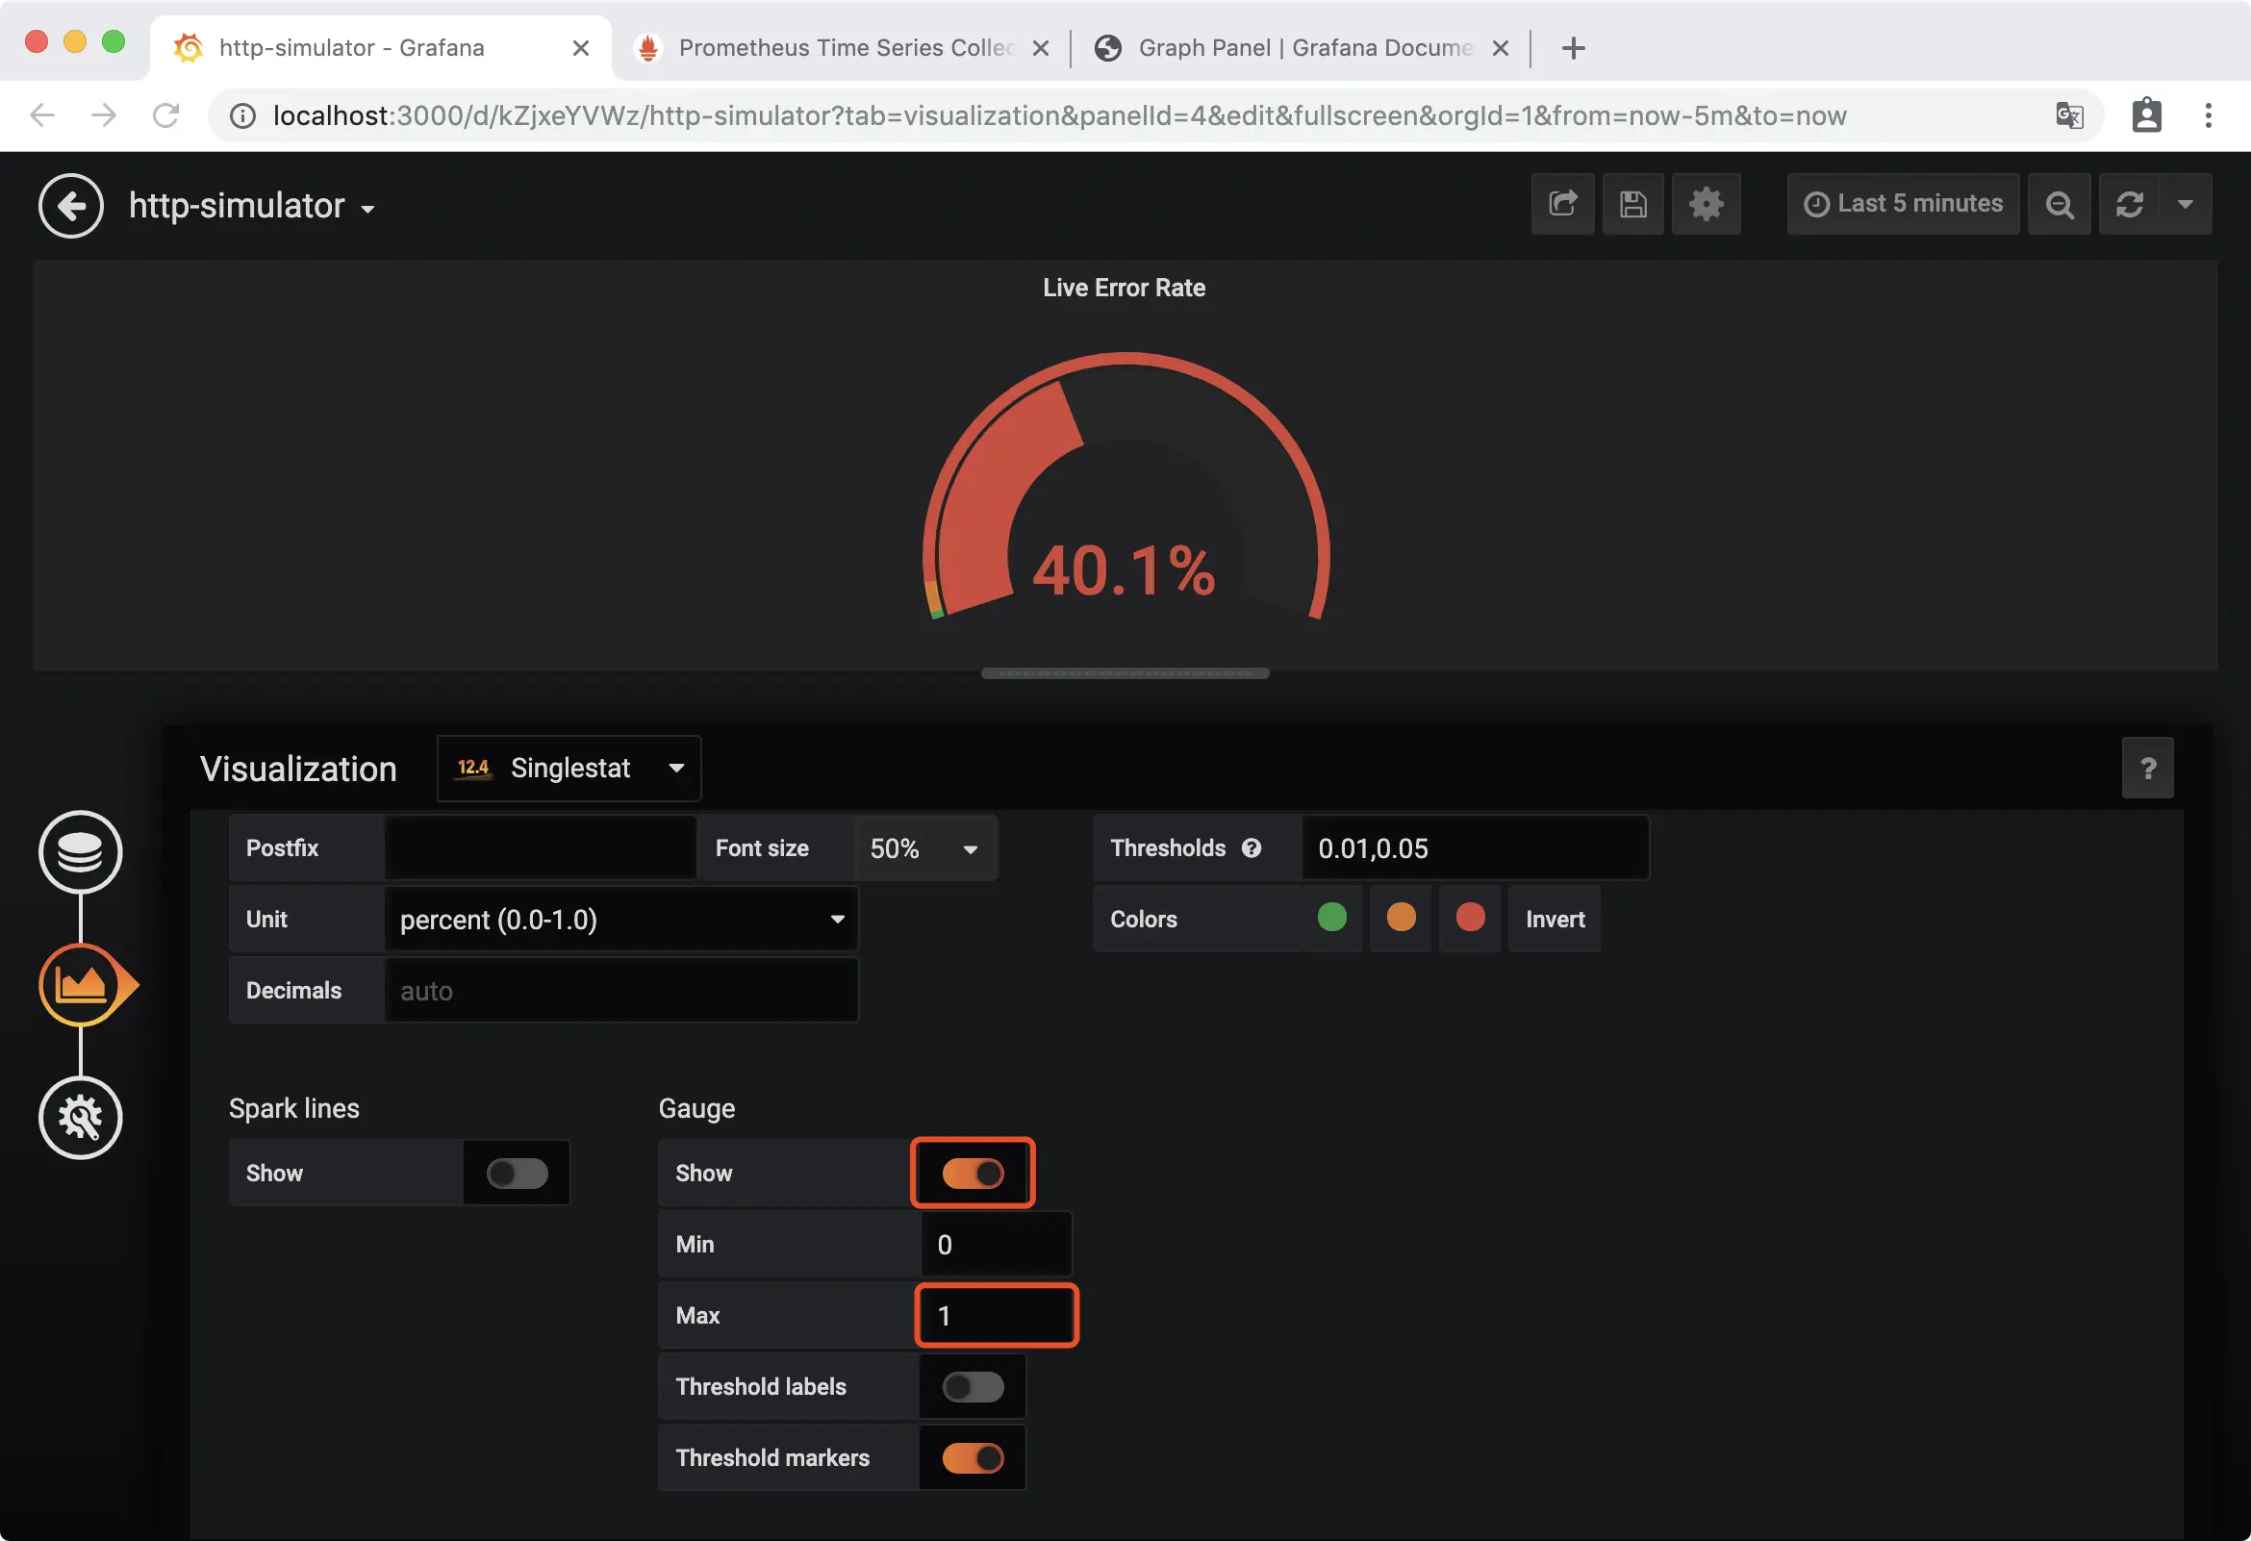Open the browser three-dot menu
This screenshot has width=2251, height=1541.
(x=2209, y=115)
